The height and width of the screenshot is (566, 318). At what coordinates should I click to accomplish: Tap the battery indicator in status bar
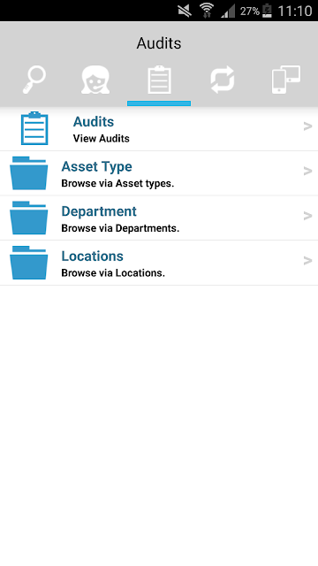[267, 11]
